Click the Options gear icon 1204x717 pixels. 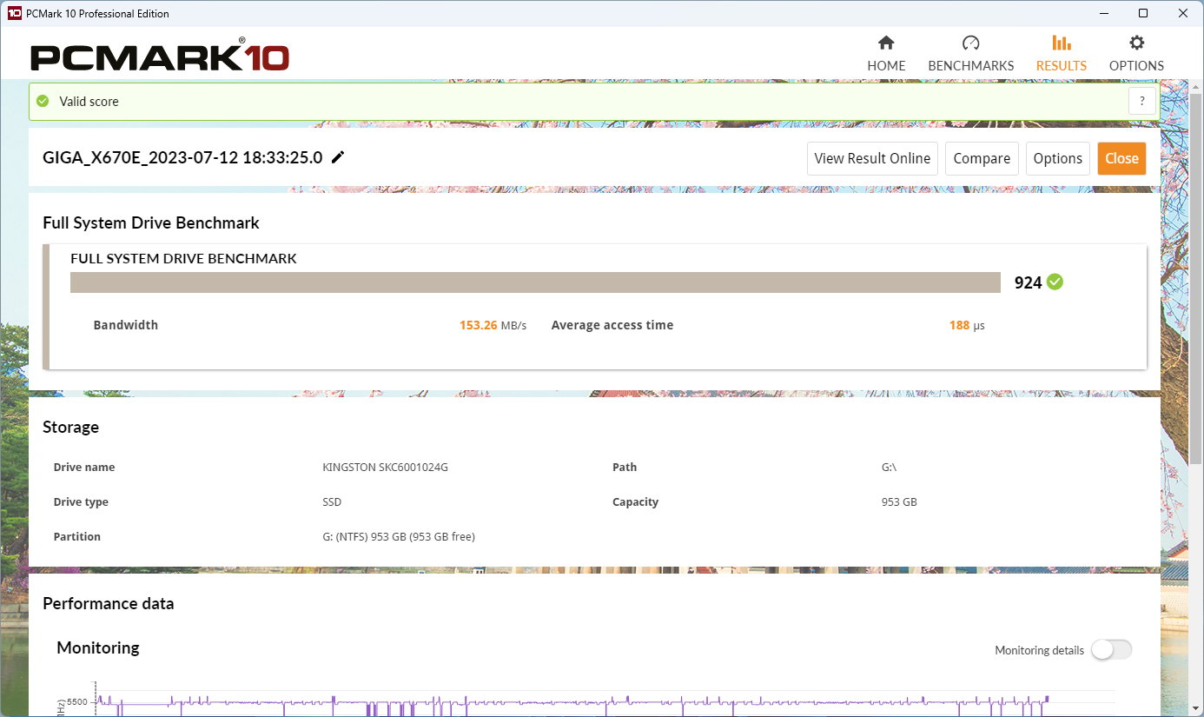[x=1136, y=43]
